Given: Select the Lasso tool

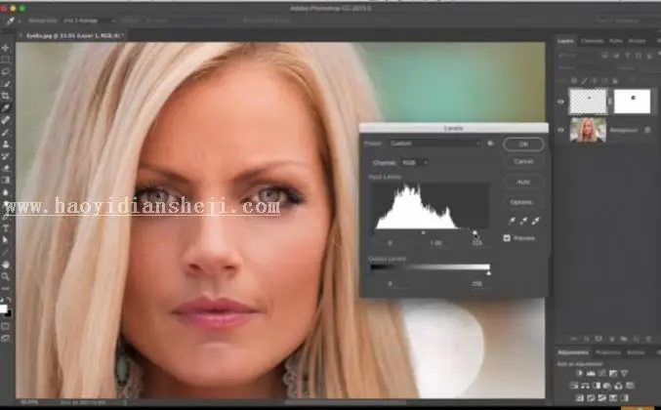Looking at the screenshot, I should click(x=6, y=72).
